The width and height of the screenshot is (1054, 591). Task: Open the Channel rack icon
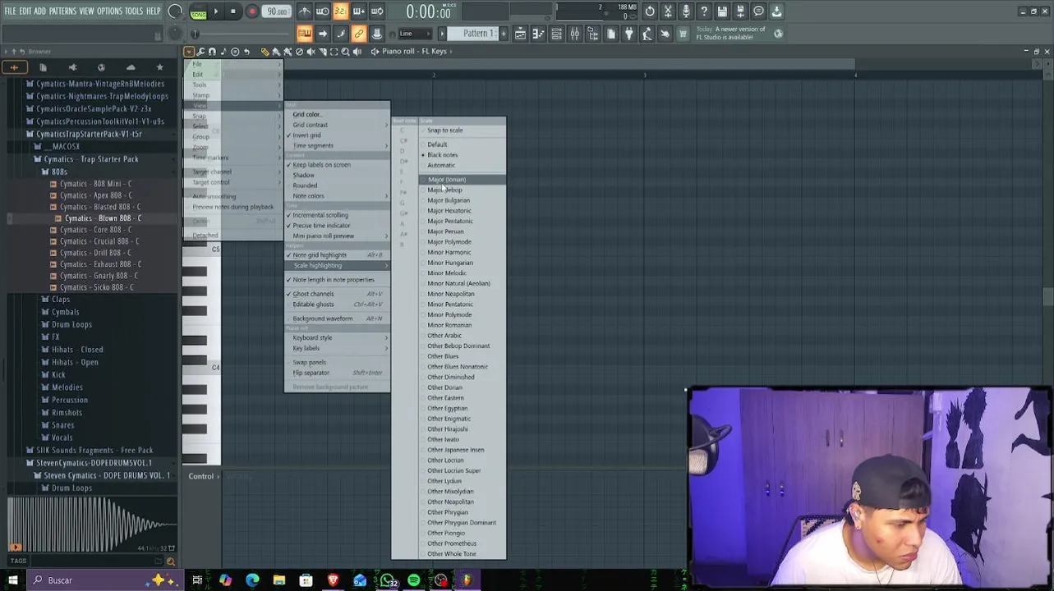(556, 34)
